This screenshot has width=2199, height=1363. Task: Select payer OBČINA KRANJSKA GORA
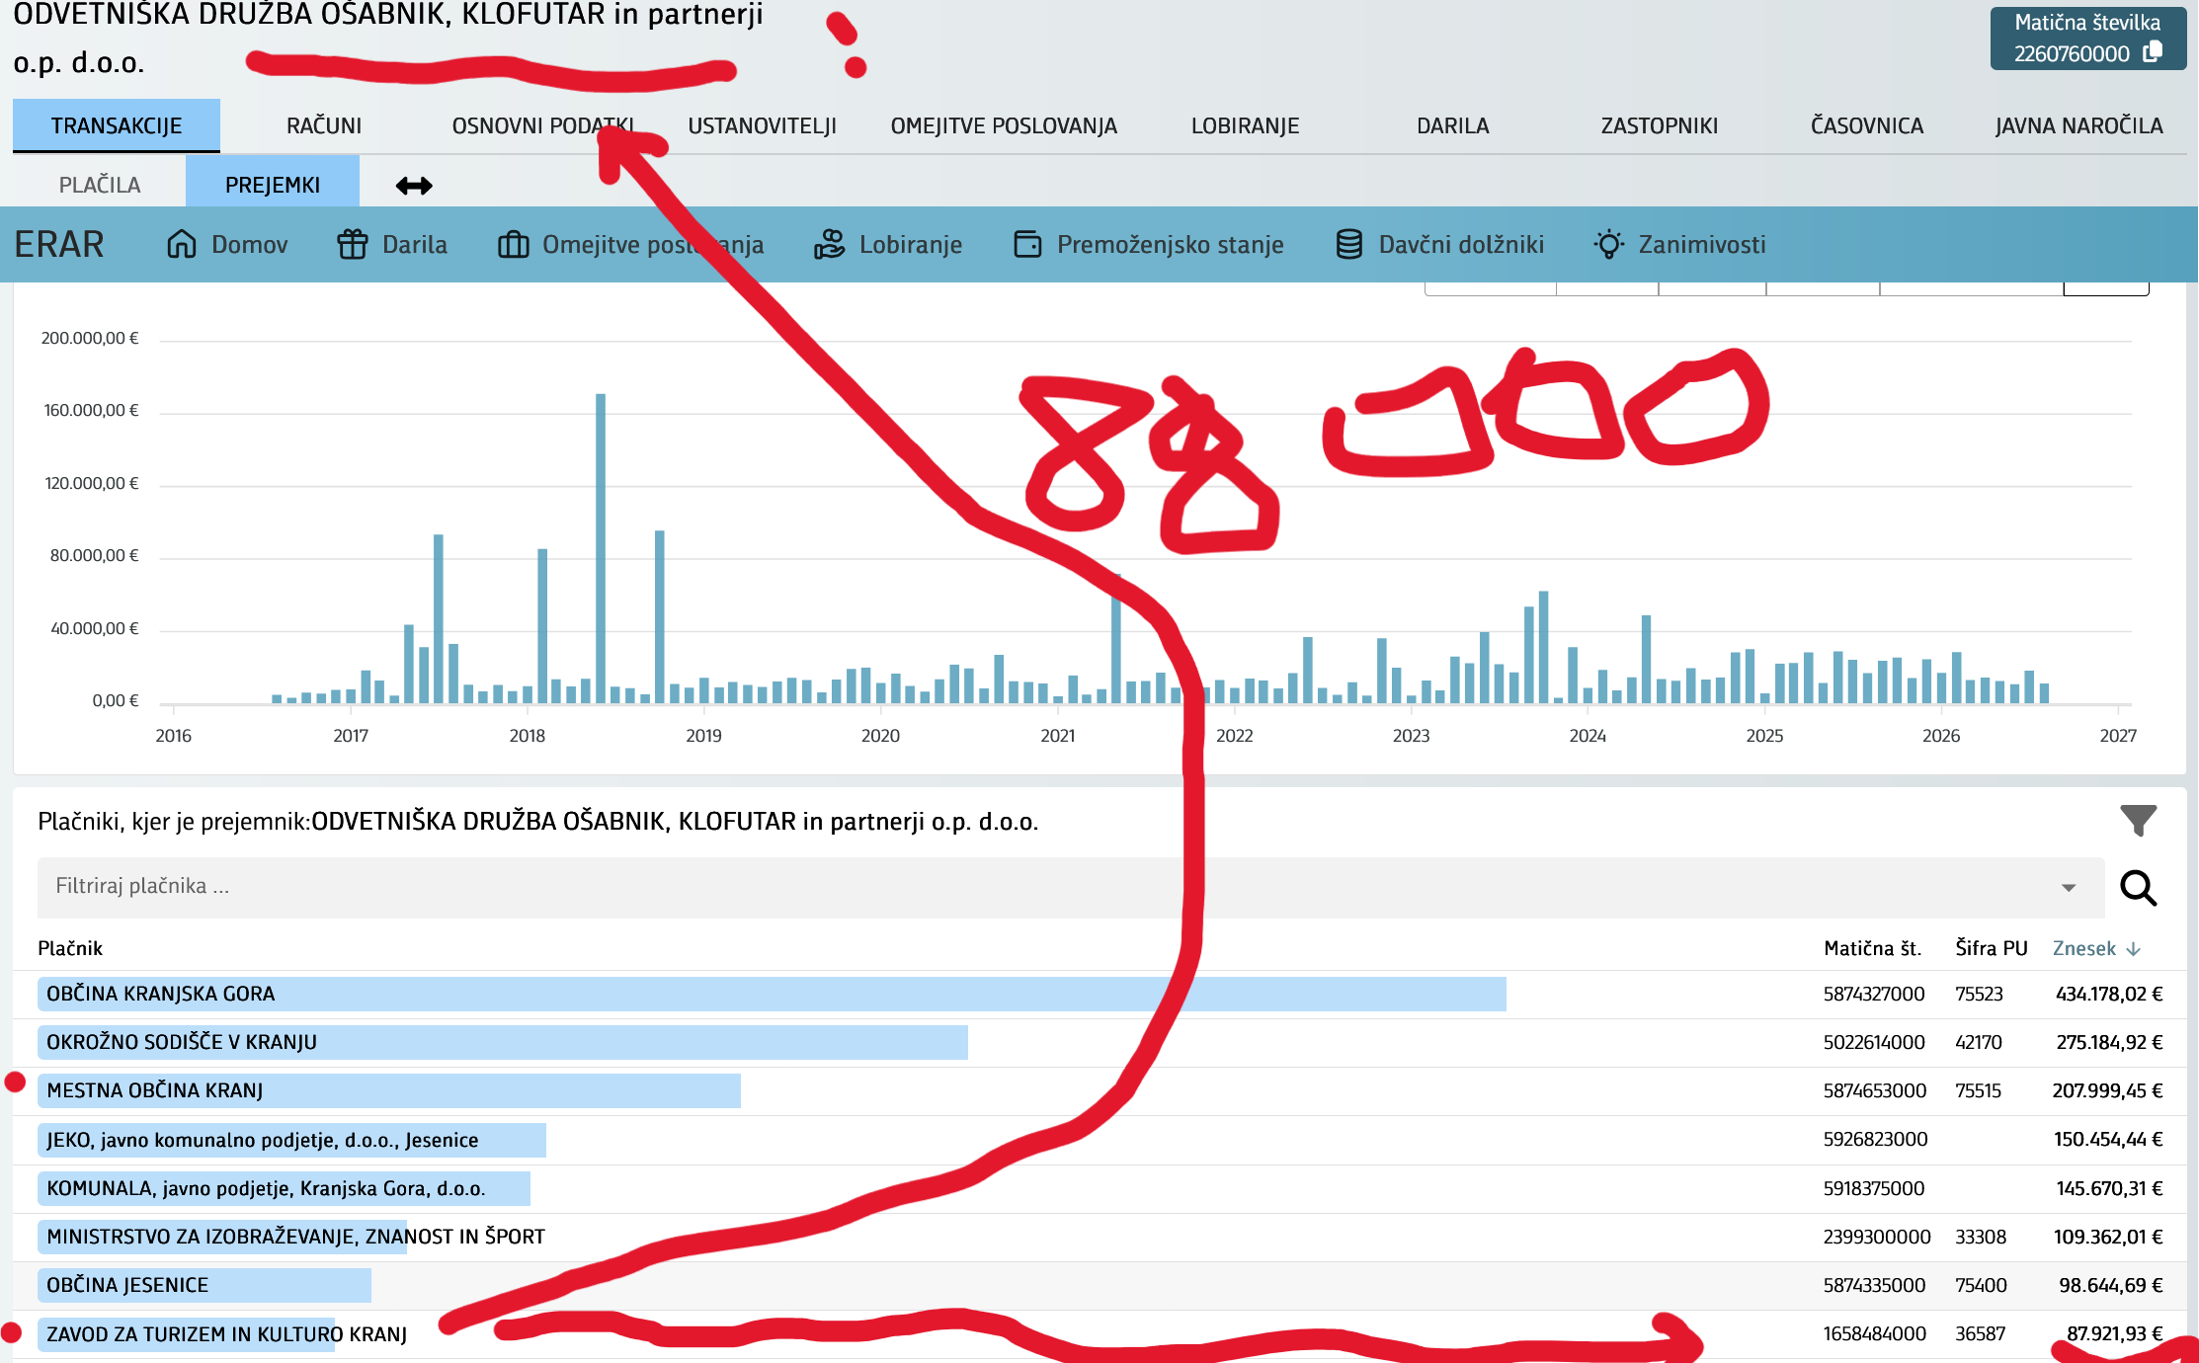(161, 995)
